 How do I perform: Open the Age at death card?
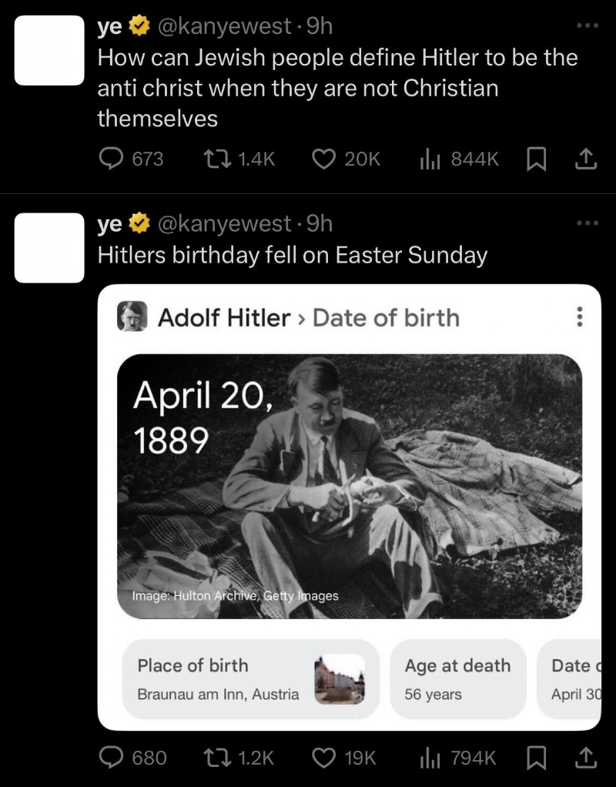tap(459, 678)
